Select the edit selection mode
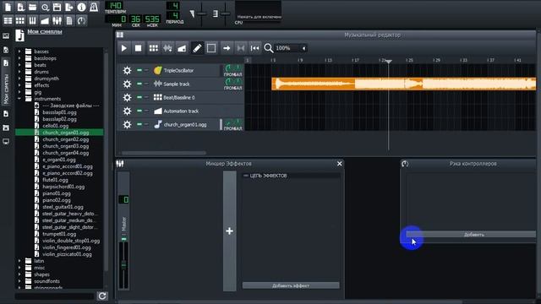The width and height of the screenshot is (541, 304). tap(211, 48)
